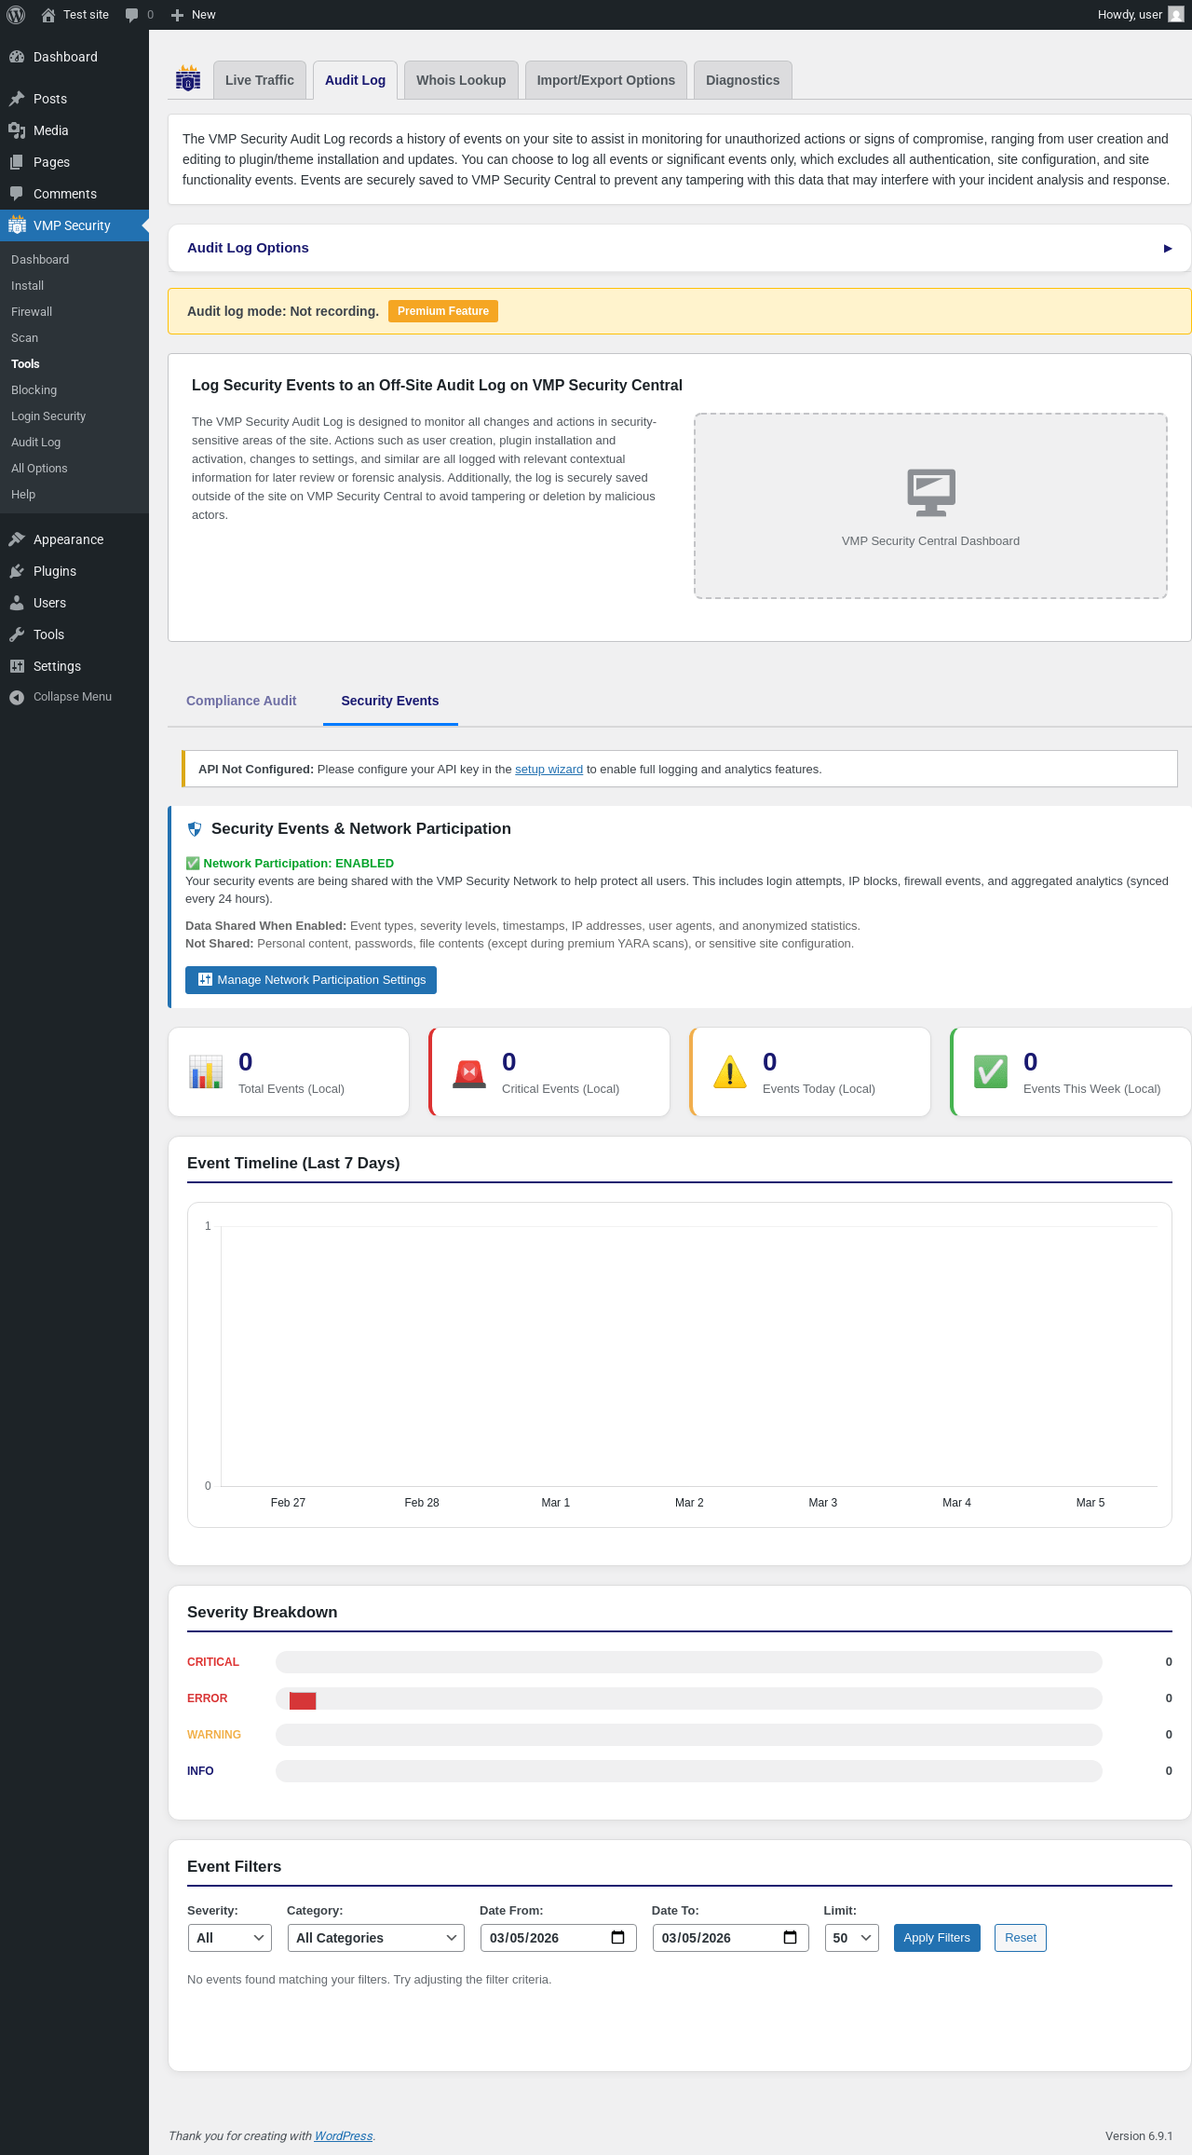1192x2155 pixels.
Task: Click the plus New icon
Action: [x=177, y=15]
